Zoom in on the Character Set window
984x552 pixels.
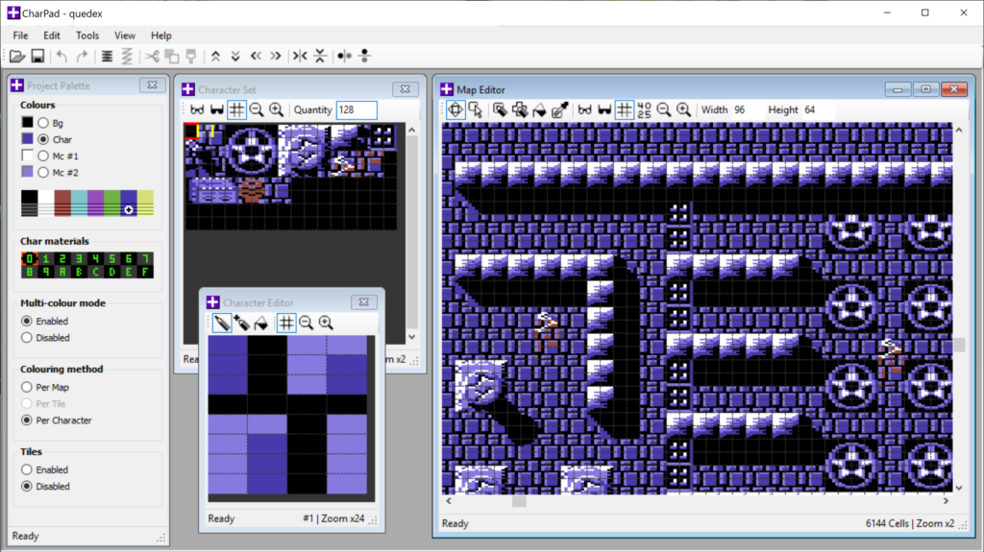pyautogui.click(x=276, y=109)
